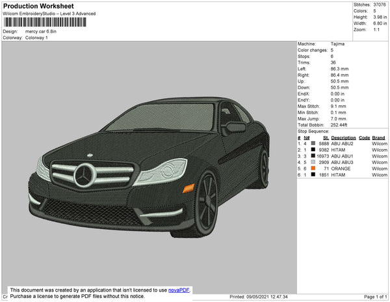Click the novaPDF hyperlink
Screen dimensions: 390x302
click(179, 290)
